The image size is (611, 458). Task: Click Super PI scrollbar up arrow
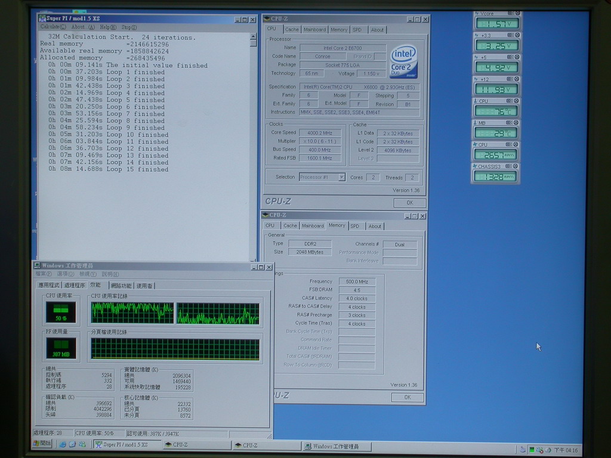tap(253, 36)
